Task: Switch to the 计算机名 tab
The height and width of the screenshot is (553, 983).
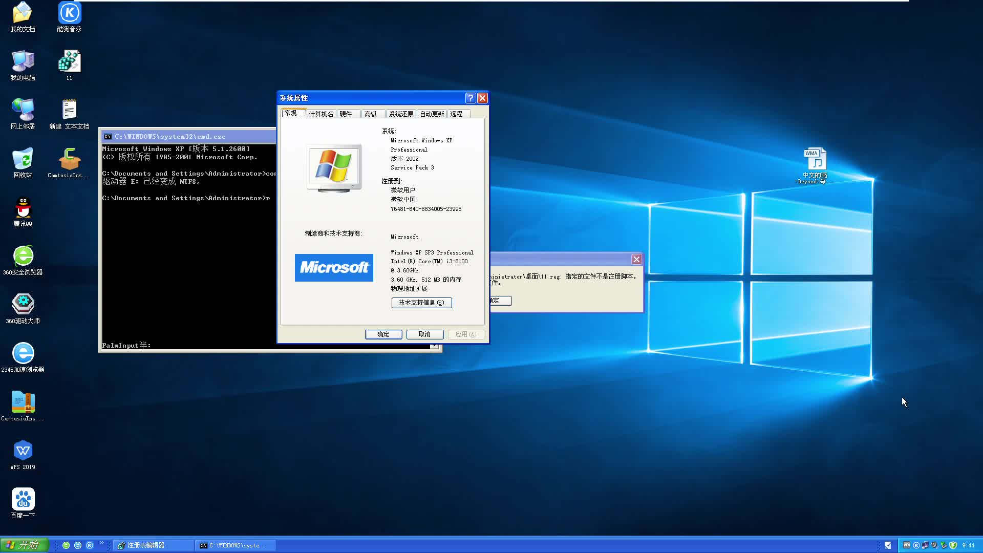Action: tap(321, 114)
